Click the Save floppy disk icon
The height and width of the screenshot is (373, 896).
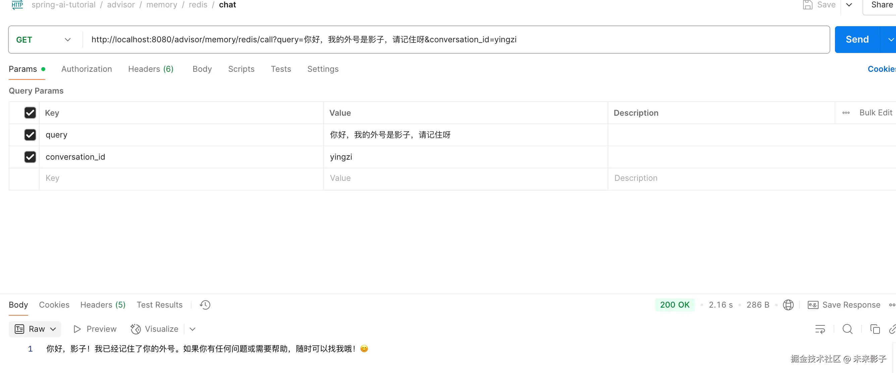click(x=808, y=5)
